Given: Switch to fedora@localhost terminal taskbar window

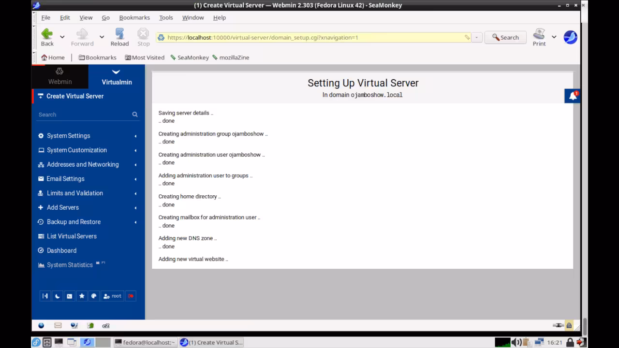Looking at the screenshot, I should (145, 342).
